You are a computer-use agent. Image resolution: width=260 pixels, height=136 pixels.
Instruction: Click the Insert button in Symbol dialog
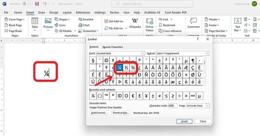click(184, 121)
